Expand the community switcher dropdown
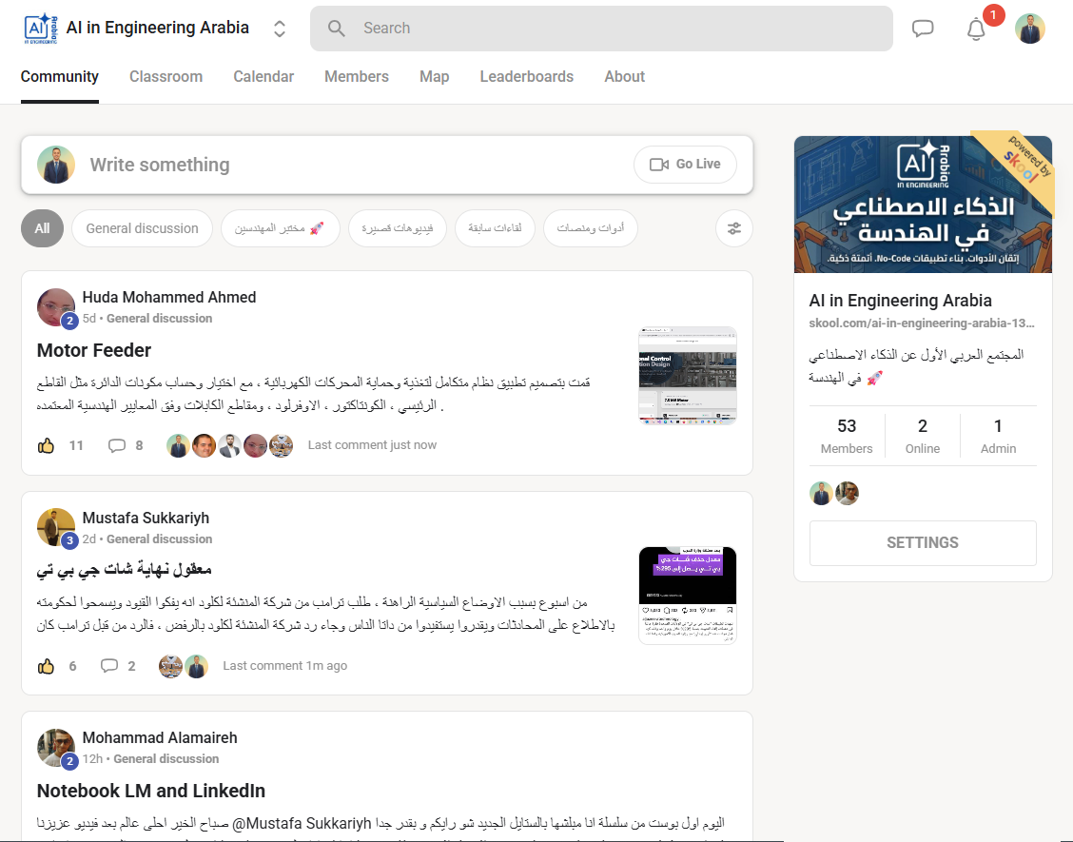1073x842 pixels. point(279,29)
